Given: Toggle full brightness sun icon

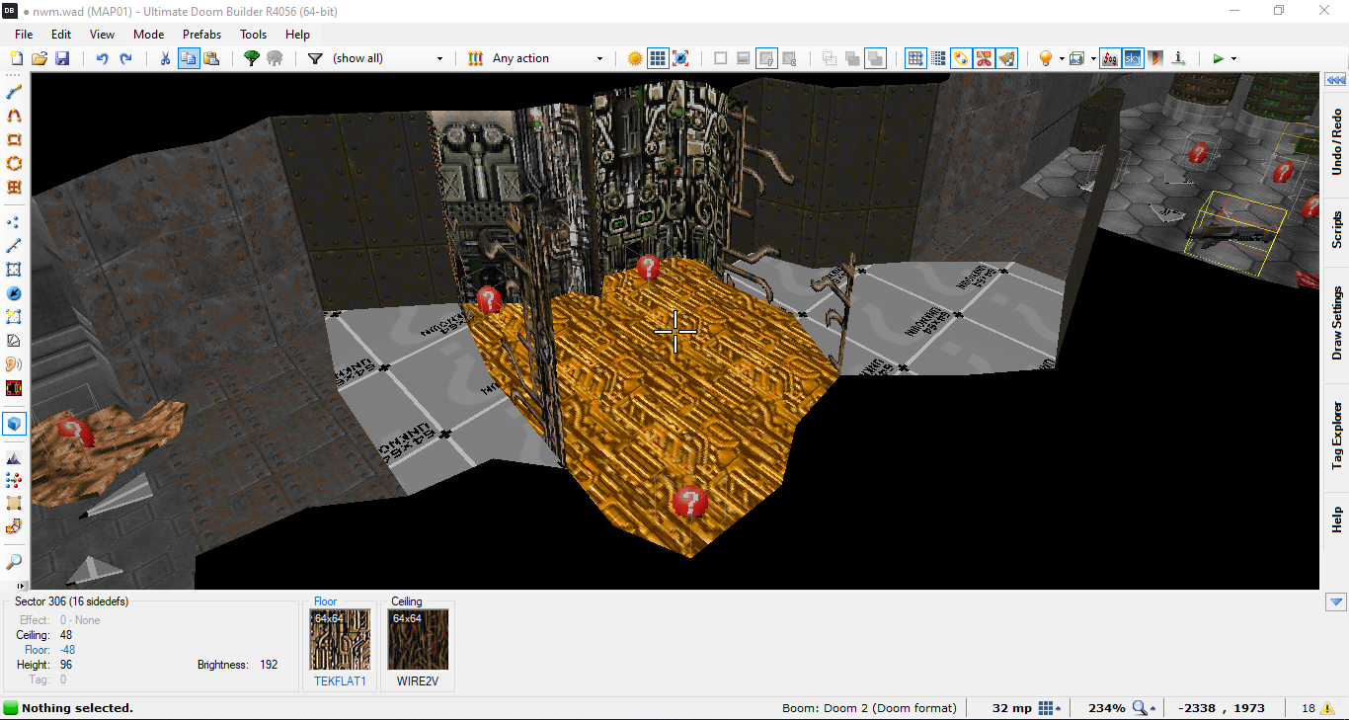Looking at the screenshot, I should point(635,58).
